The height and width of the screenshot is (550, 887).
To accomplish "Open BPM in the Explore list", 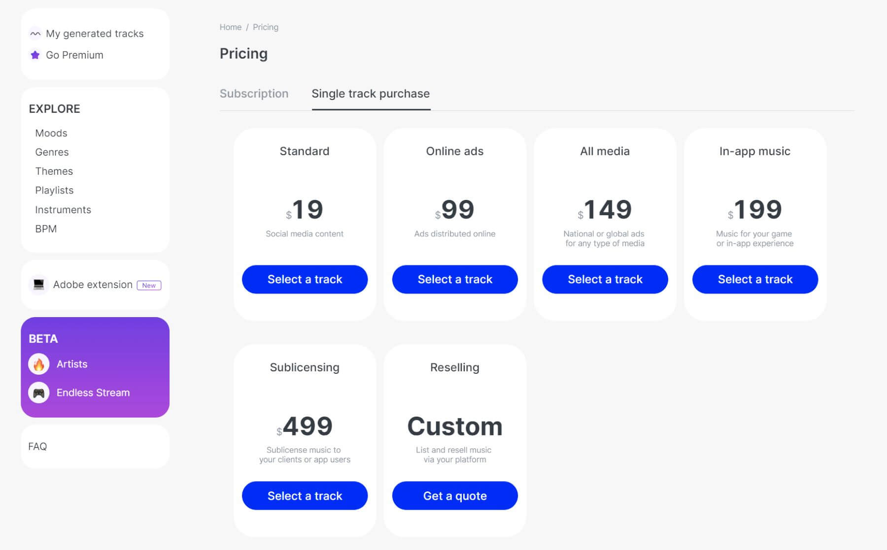I will click(x=46, y=229).
